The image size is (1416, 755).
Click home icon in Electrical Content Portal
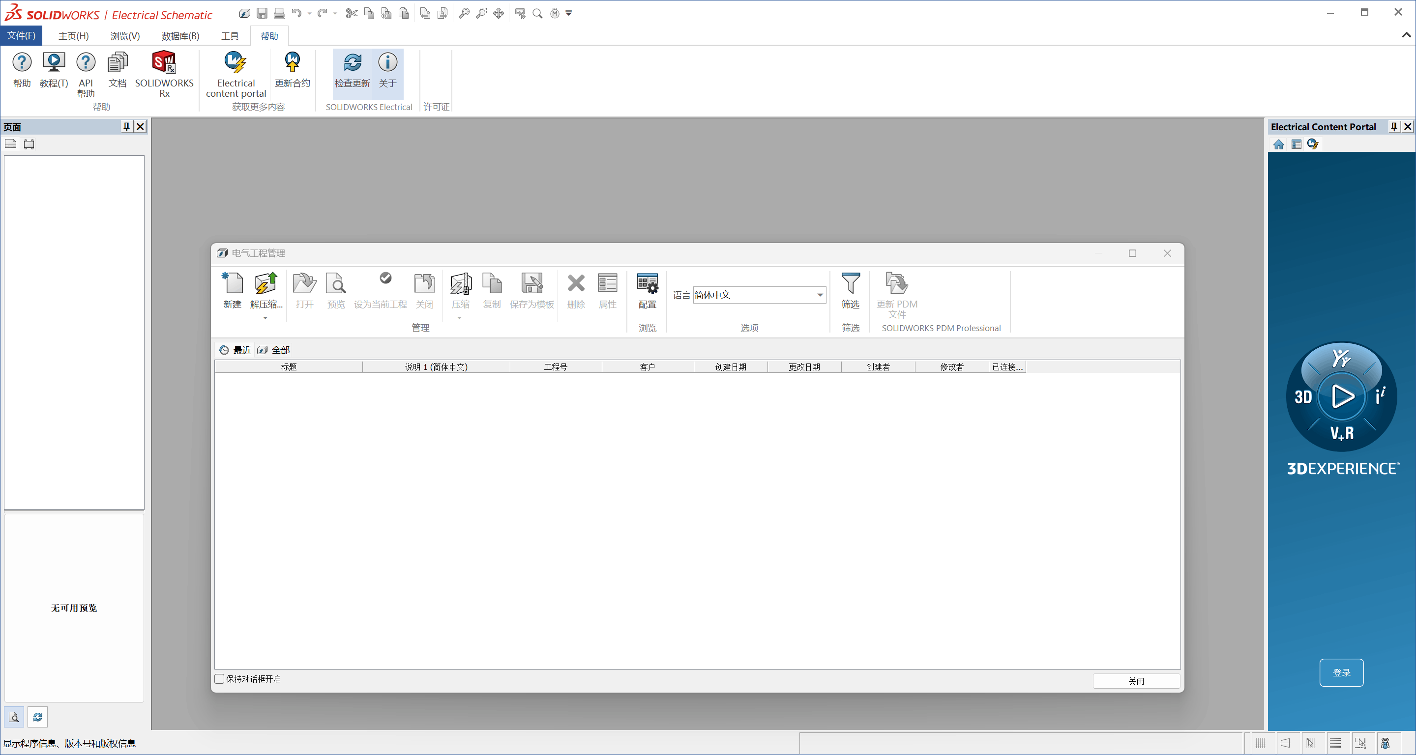pyautogui.click(x=1278, y=144)
